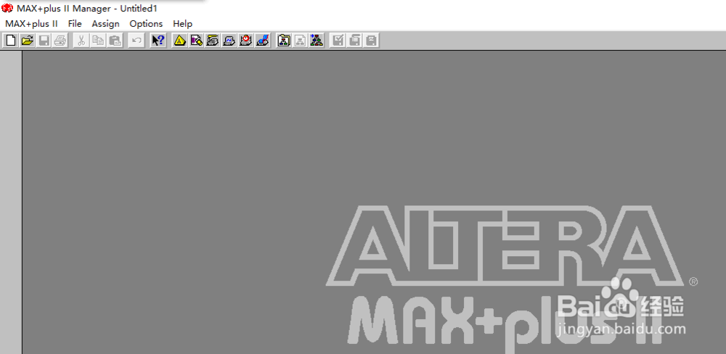Image resolution: width=726 pixels, height=354 pixels.
Task: Open the Programmer chip icon
Action: (263, 41)
